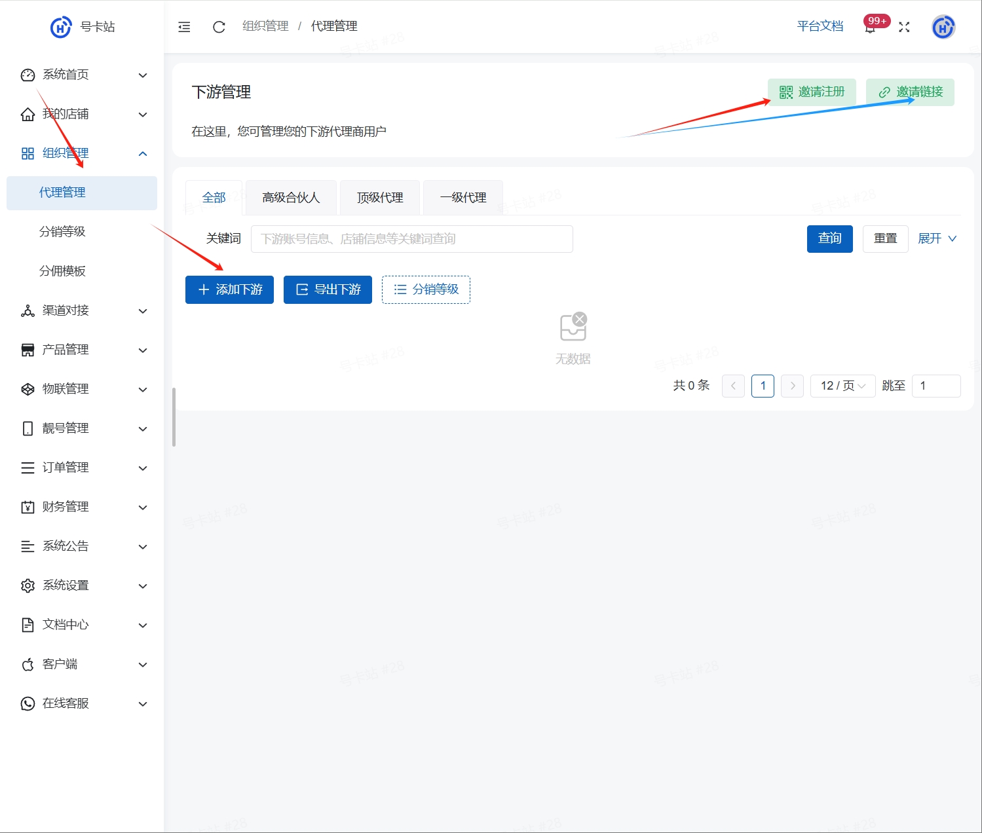Viewport: 982px width, 833px height.
Task: Focus the 关键词 search input field
Action: pos(412,239)
